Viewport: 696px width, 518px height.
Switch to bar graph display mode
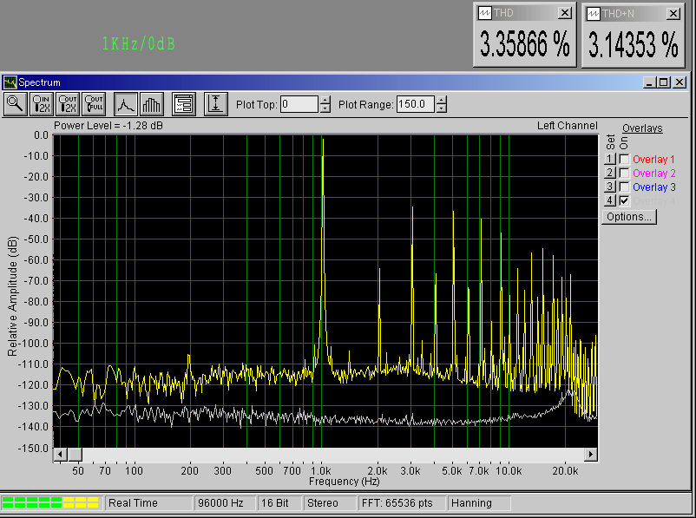[x=152, y=104]
